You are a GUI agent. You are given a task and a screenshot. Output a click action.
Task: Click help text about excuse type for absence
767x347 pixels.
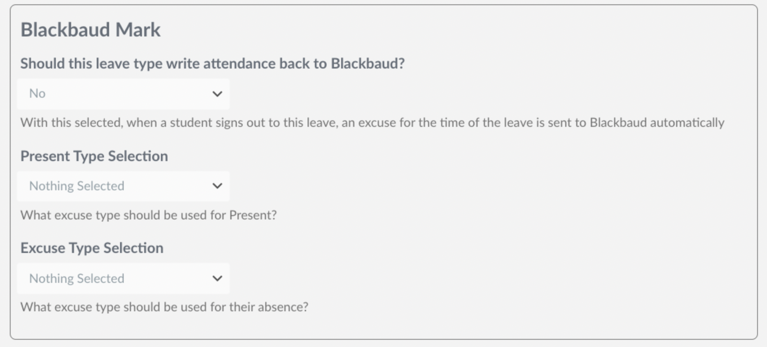click(164, 307)
